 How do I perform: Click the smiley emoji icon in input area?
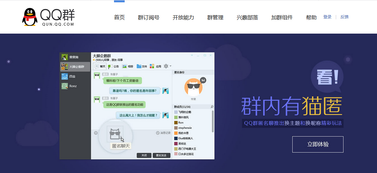click(96, 133)
